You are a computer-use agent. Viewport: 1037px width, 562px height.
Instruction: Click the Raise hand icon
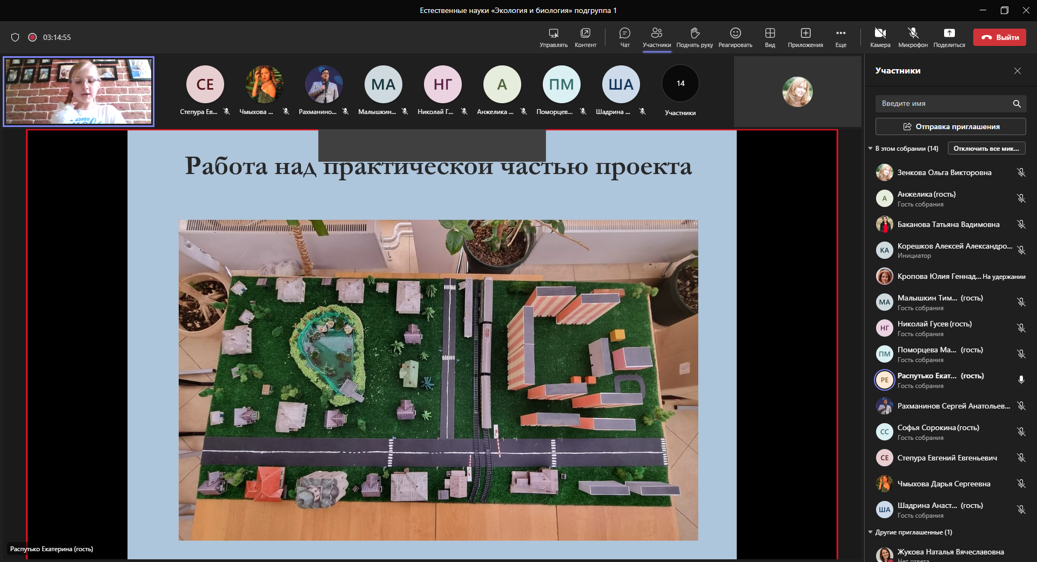point(695,37)
